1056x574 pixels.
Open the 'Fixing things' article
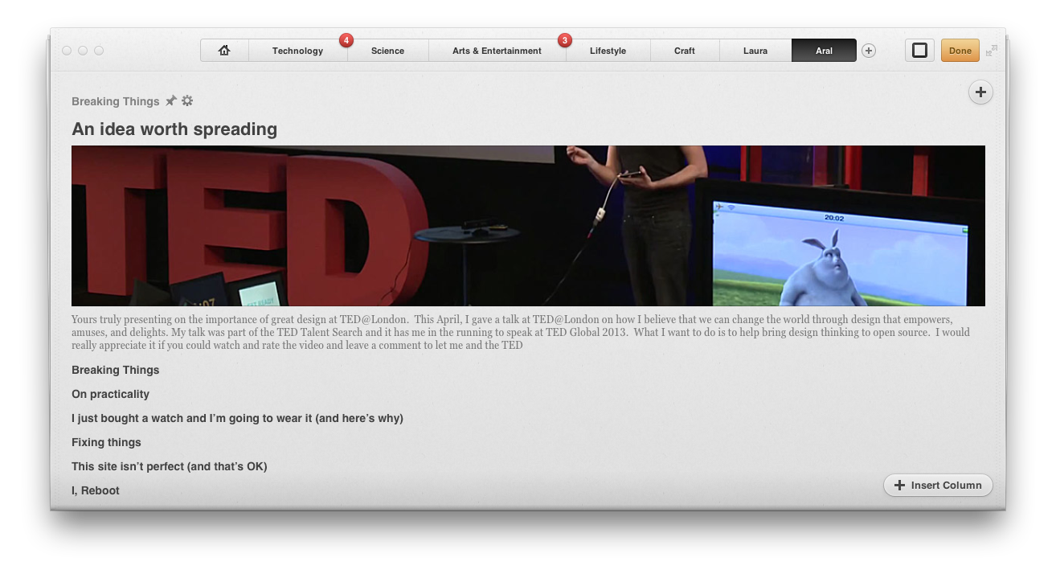click(106, 442)
